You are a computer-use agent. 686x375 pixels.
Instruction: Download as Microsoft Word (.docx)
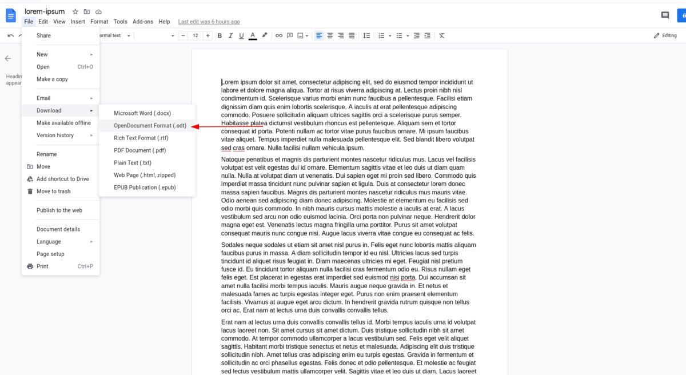(147, 113)
